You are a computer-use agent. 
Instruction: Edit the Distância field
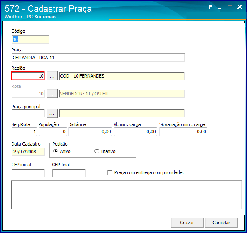click(x=90, y=131)
